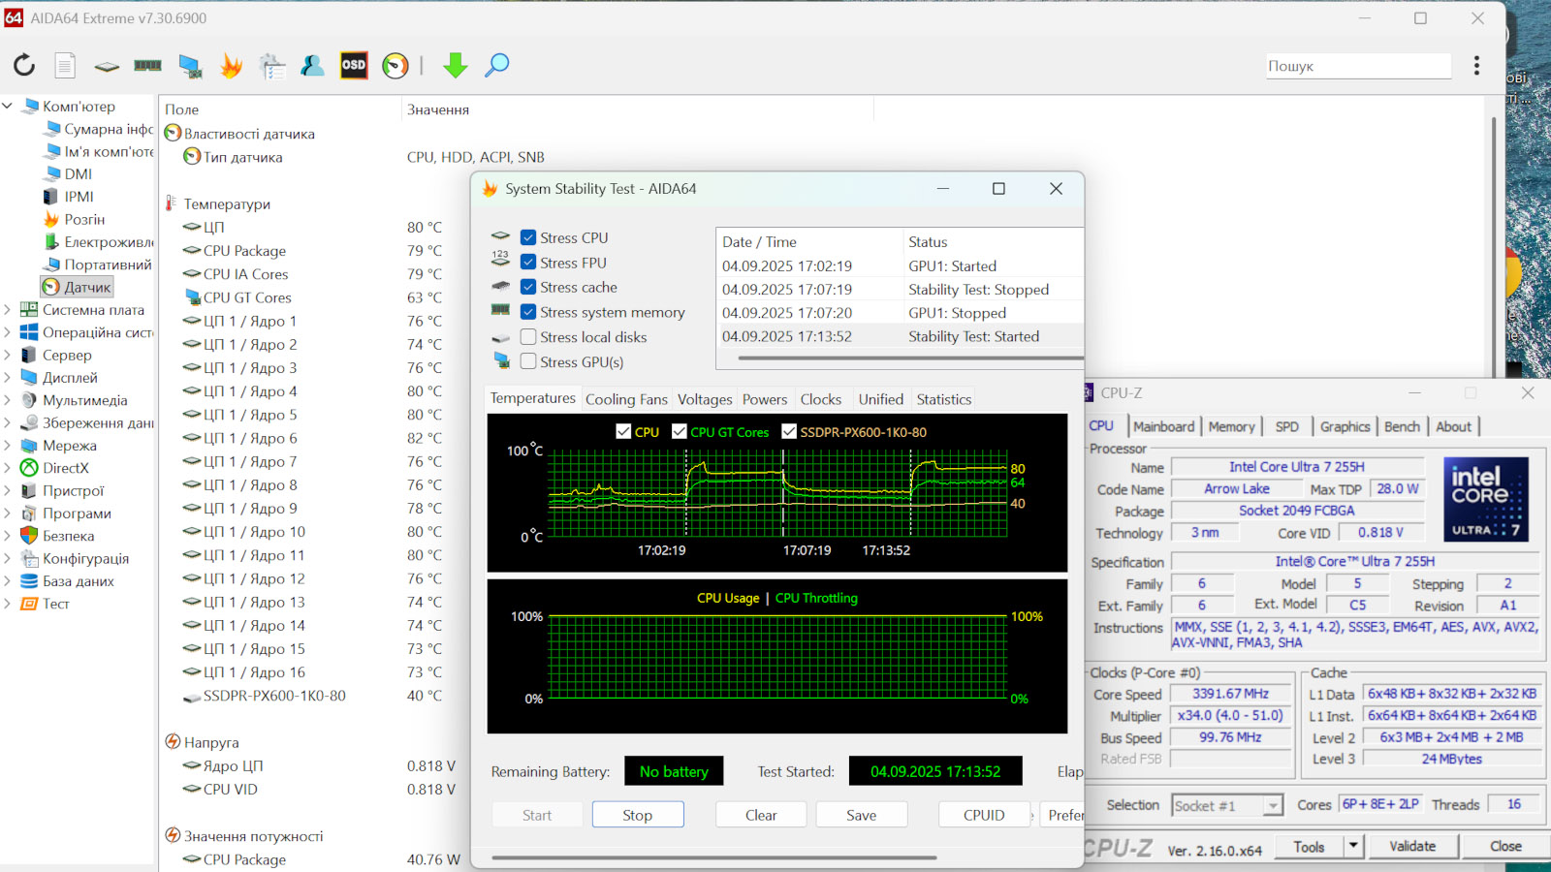
Task: Open the Clocks tab
Action: pos(821,399)
